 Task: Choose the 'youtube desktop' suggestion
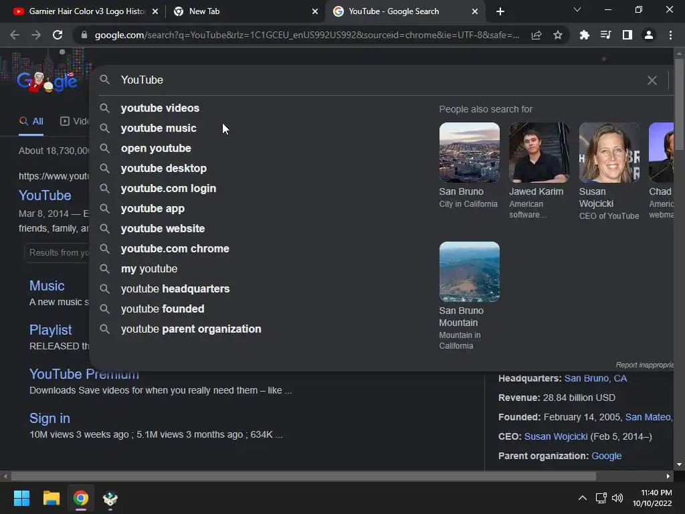(164, 168)
